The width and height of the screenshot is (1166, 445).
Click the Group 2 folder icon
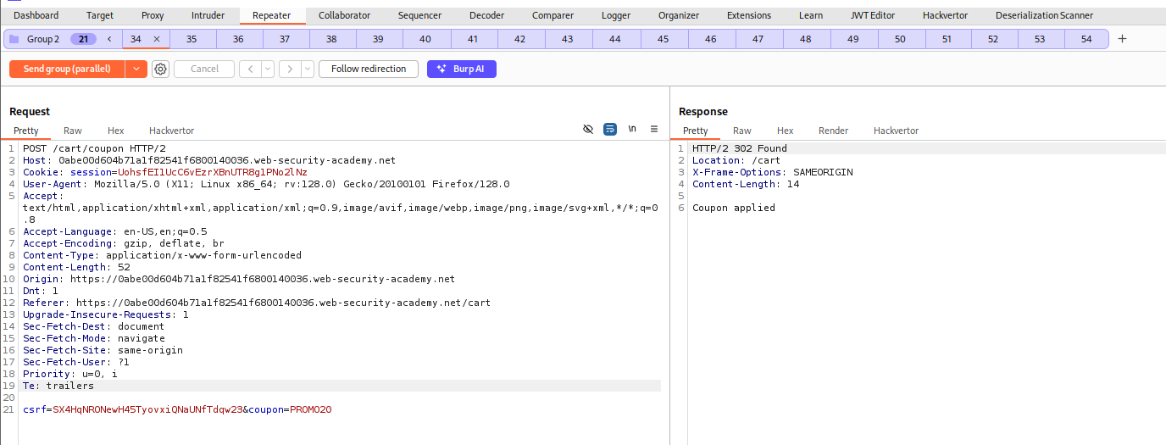(x=14, y=39)
